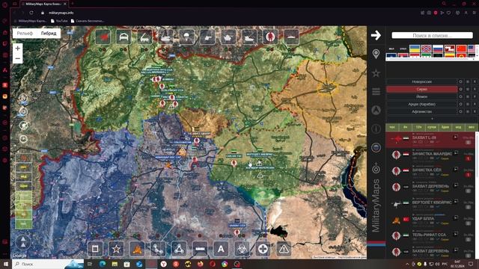Filter events by Novorossiya flag
This screenshot has width=479, height=269.
[x=426, y=49]
